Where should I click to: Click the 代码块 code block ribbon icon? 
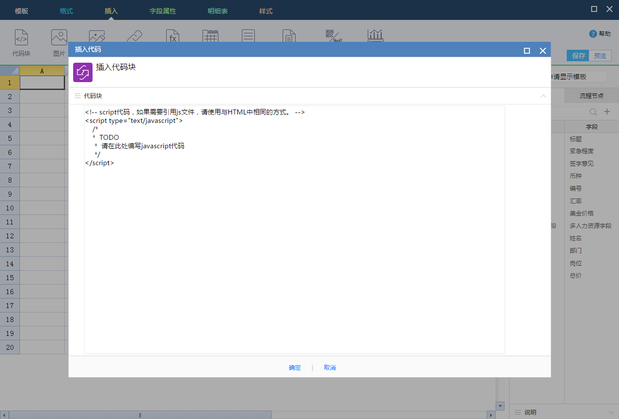pos(21,38)
